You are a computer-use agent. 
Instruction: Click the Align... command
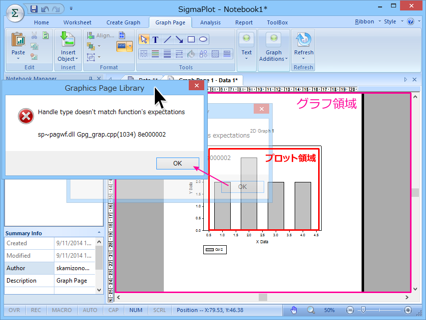pos(100,35)
